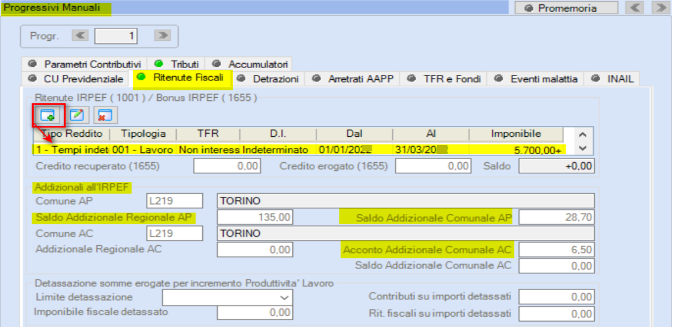
Task: Edit Saldo Addizionale Regionale AP value
Action: [255, 218]
